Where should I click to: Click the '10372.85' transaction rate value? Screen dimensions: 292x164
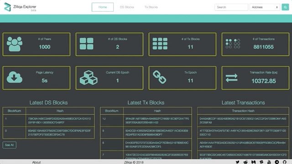[x=264, y=81]
